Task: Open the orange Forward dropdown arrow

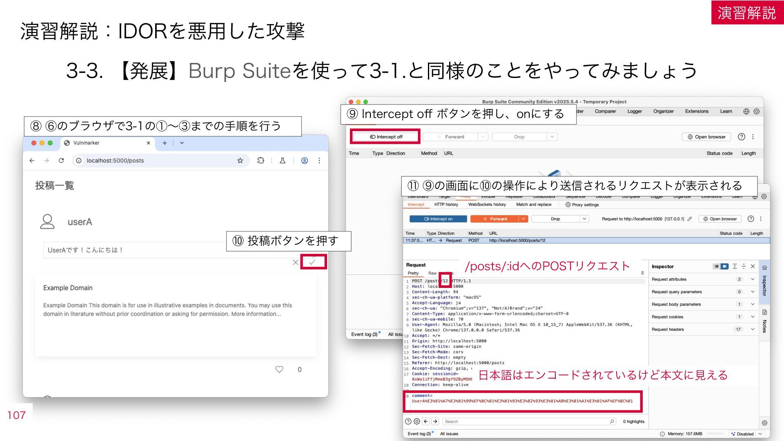Action: click(523, 219)
